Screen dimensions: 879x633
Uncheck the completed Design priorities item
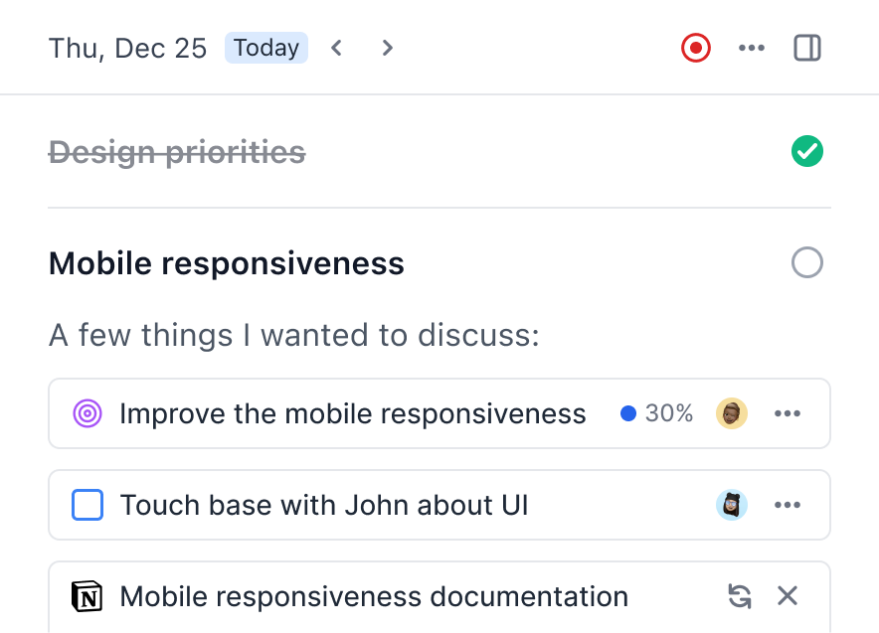[807, 152]
